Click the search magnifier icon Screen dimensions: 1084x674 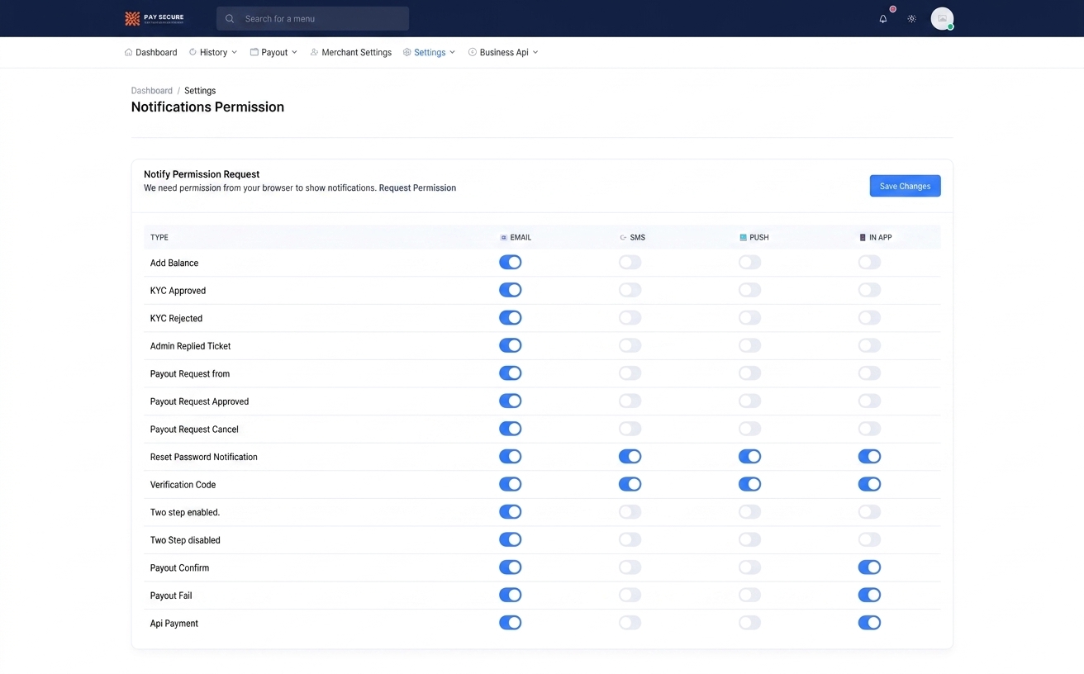[x=230, y=18]
